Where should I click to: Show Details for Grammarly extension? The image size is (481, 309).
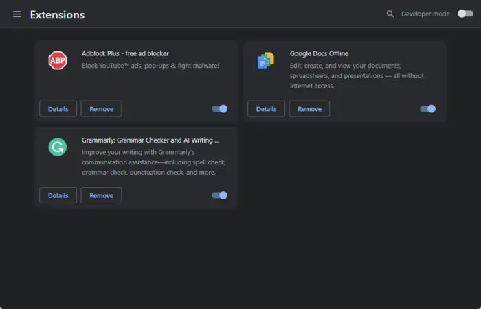58,195
